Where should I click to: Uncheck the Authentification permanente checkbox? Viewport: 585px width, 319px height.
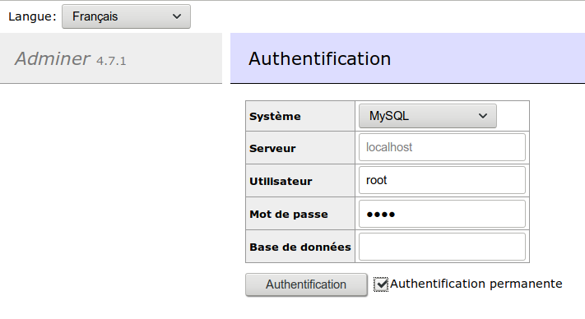(x=381, y=284)
